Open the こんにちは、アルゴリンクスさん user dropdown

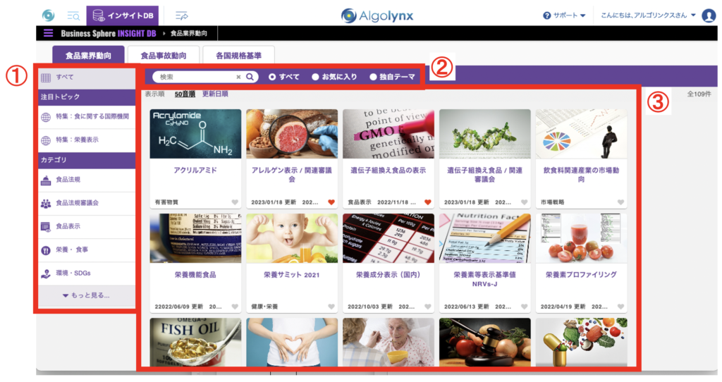[647, 16]
